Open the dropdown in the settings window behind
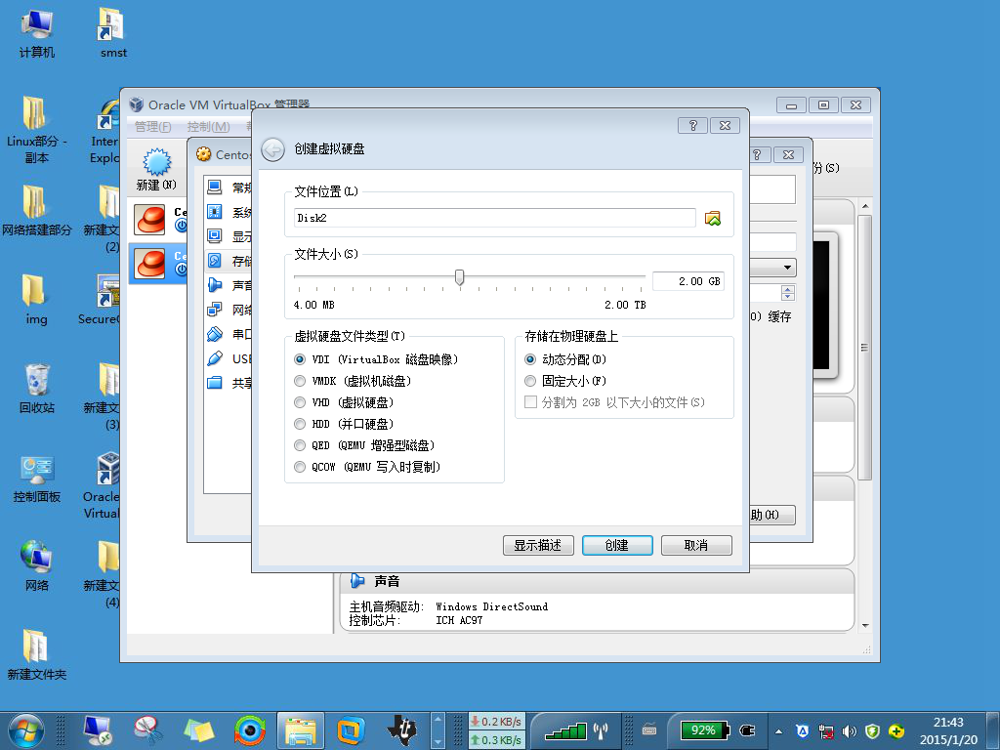This screenshot has width=1000, height=750. [787, 268]
